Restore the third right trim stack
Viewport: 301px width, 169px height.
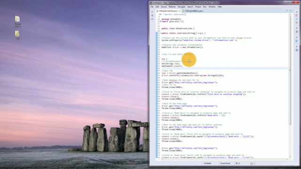point(297,37)
